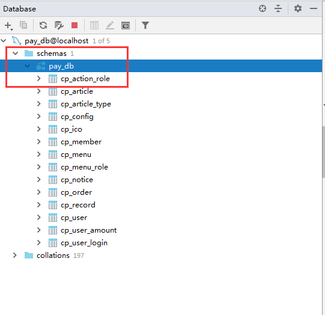Click the table icon beside cp_notice
Viewport: 325px width, 315px height.
click(x=53, y=180)
